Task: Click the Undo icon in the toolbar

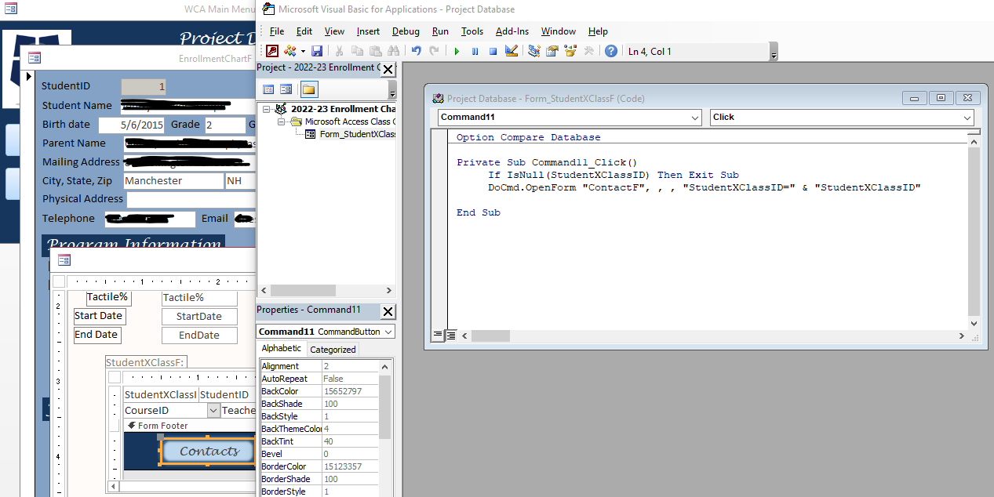Action: [416, 51]
